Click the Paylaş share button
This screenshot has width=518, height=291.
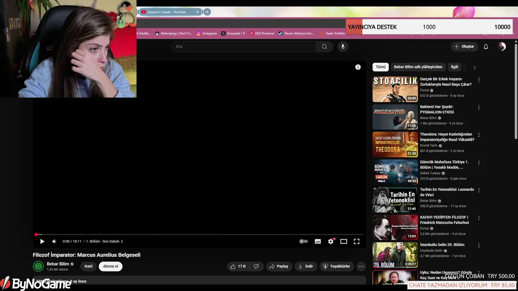pos(278,266)
